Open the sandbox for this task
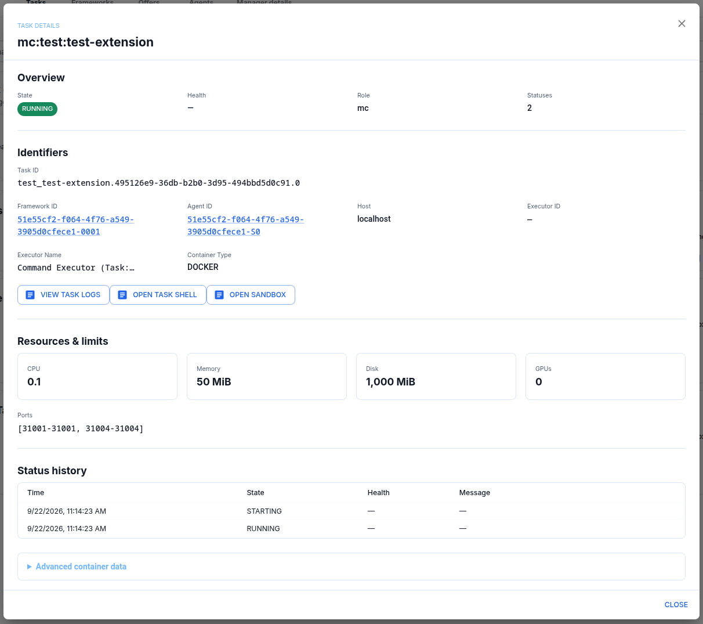The image size is (703, 624). (x=251, y=295)
